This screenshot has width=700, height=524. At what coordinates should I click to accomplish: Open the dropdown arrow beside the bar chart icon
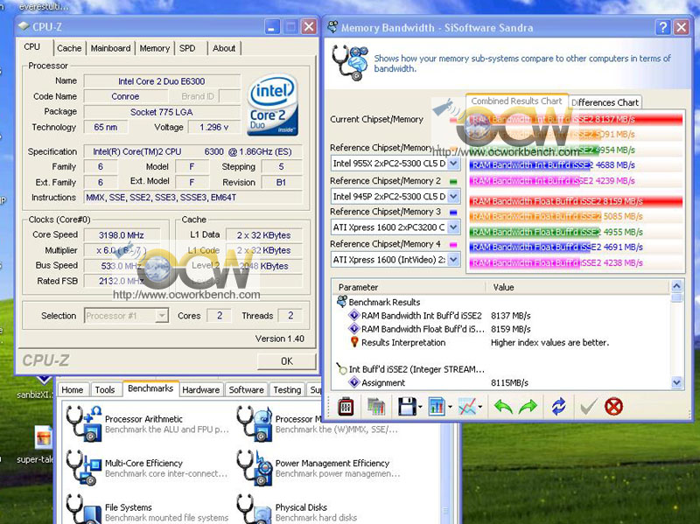click(450, 407)
